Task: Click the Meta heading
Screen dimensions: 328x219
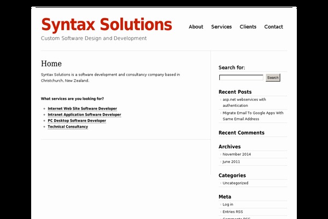Action: [225, 197]
